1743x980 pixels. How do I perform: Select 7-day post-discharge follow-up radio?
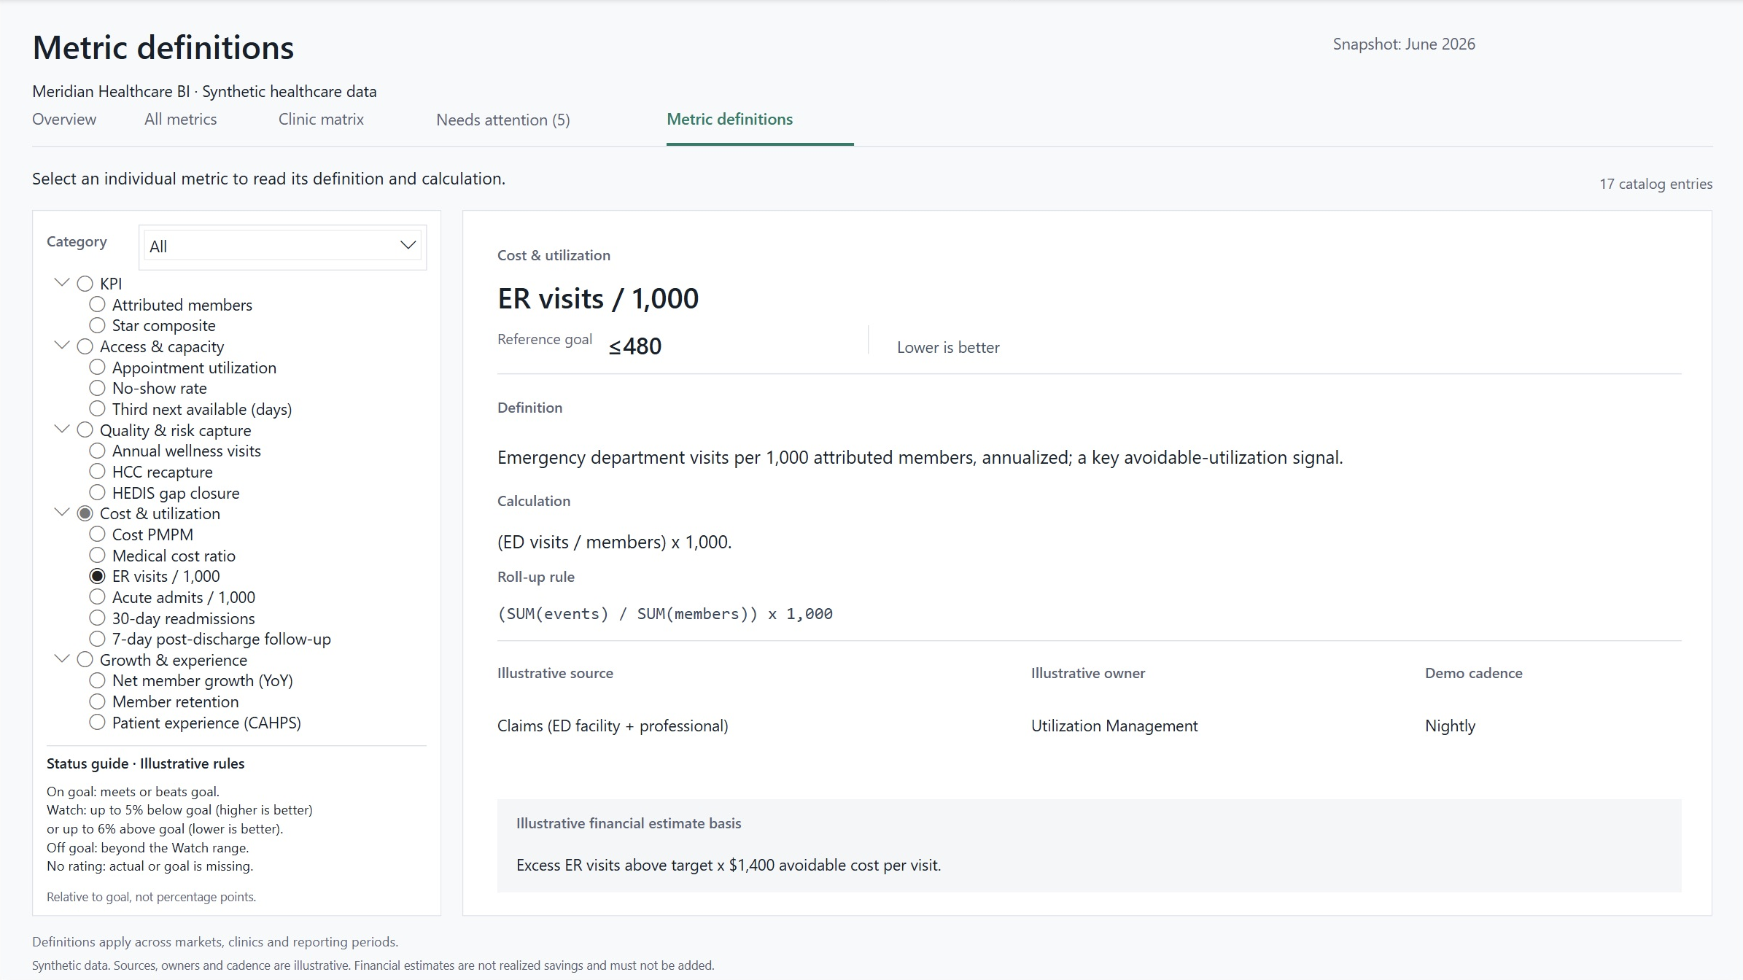pos(97,639)
